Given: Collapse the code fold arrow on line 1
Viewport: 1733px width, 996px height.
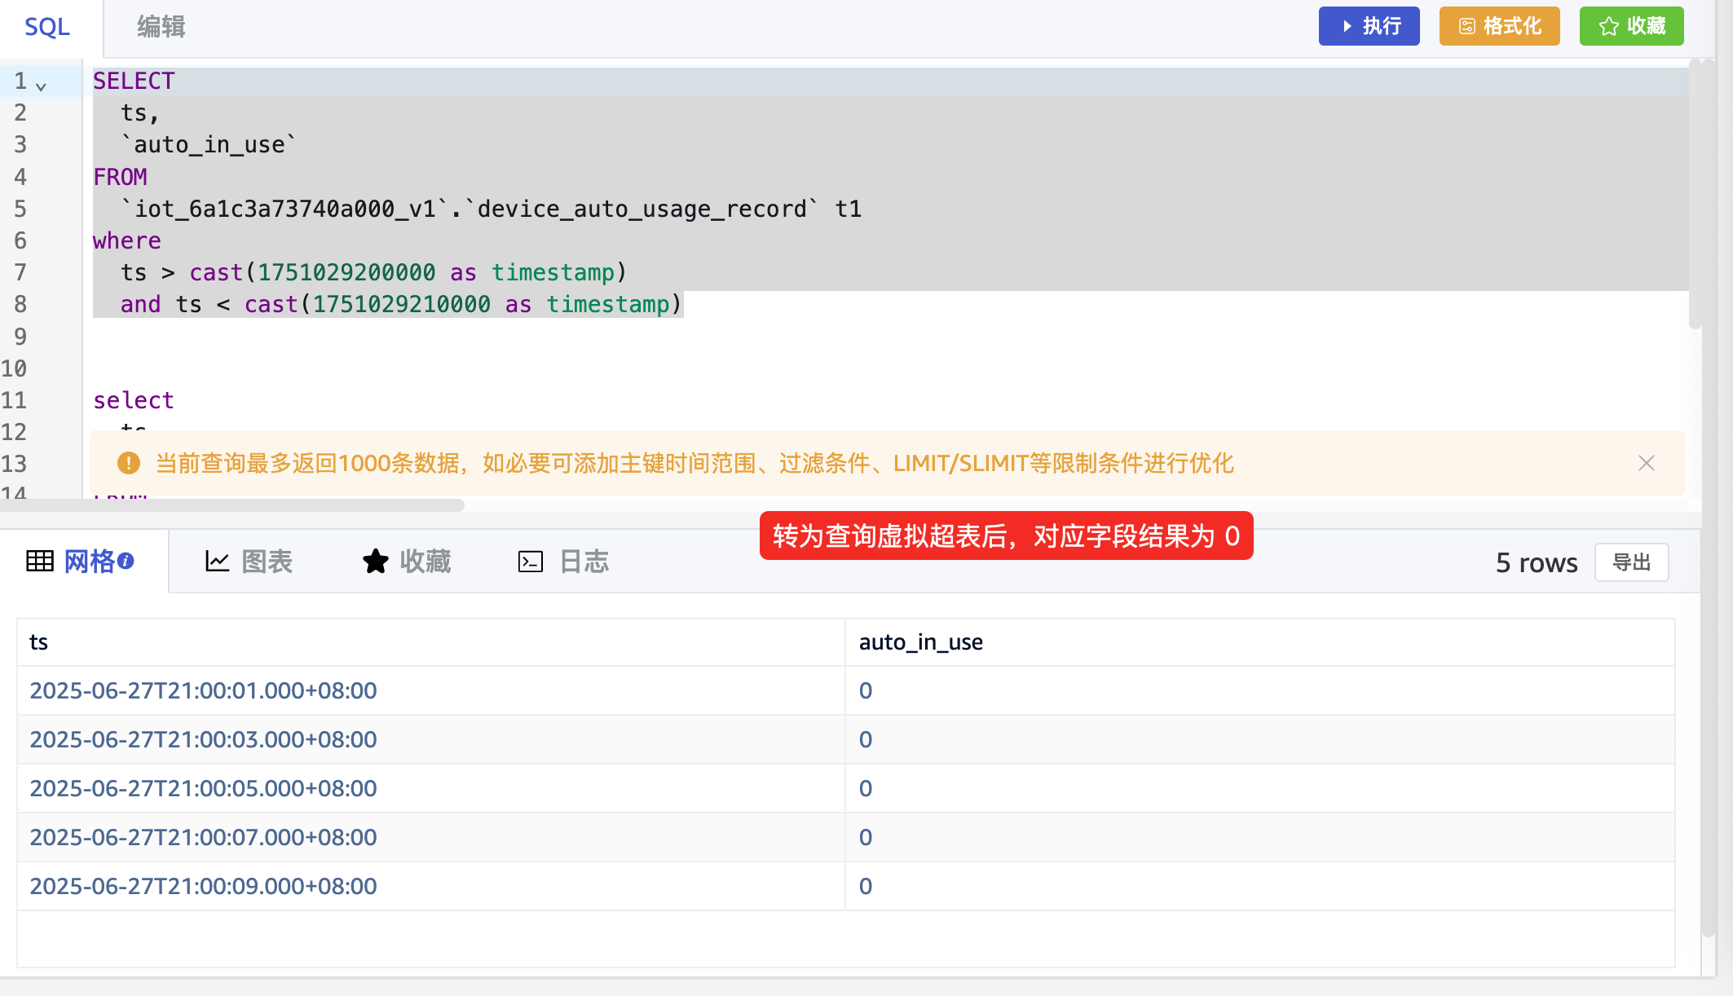Looking at the screenshot, I should [x=41, y=86].
